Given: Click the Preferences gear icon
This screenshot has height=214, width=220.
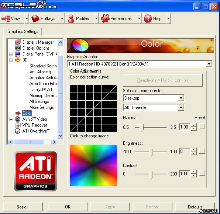Looking at the screenshot, I should 105,19.
